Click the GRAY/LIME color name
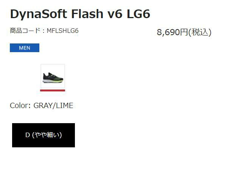The height and width of the screenshot is (170, 227). [x=53, y=105]
